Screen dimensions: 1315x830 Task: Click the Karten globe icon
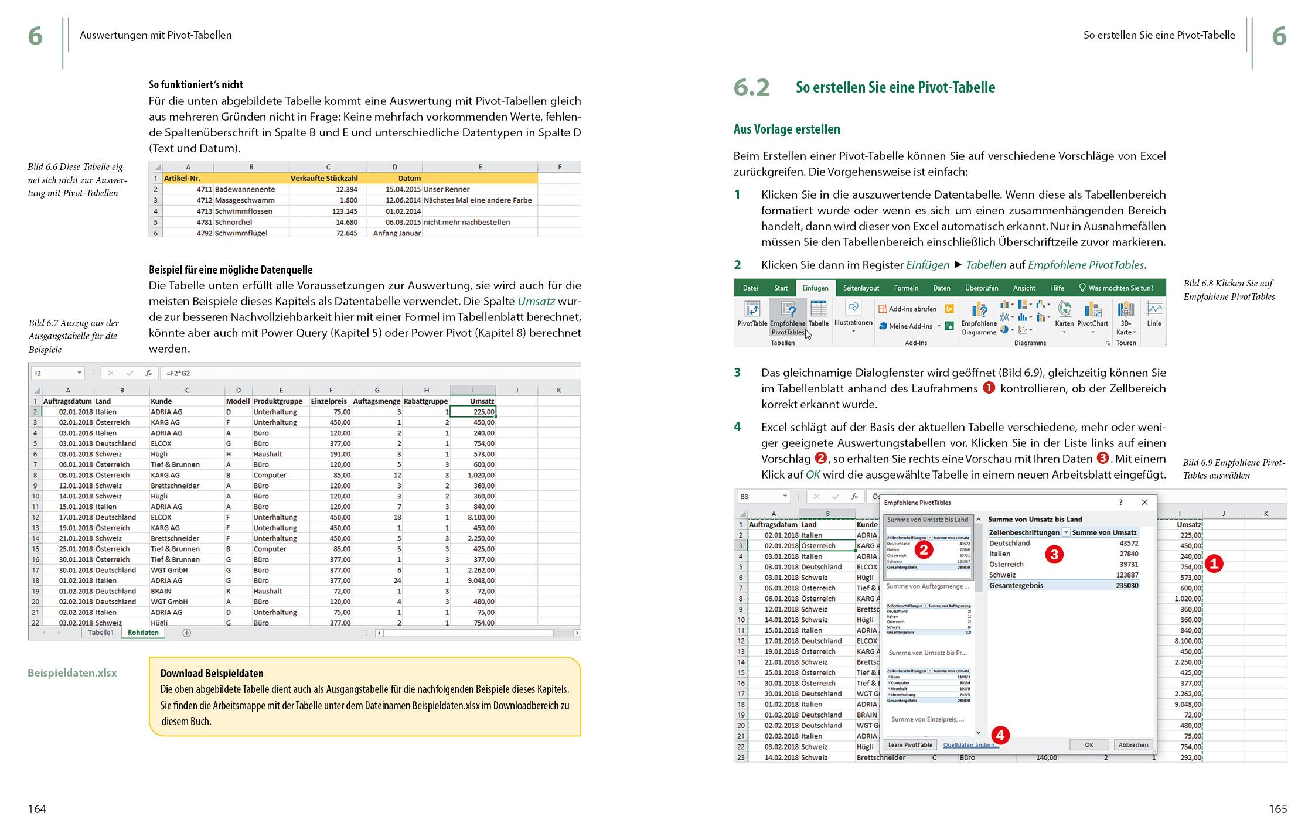click(x=1065, y=309)
